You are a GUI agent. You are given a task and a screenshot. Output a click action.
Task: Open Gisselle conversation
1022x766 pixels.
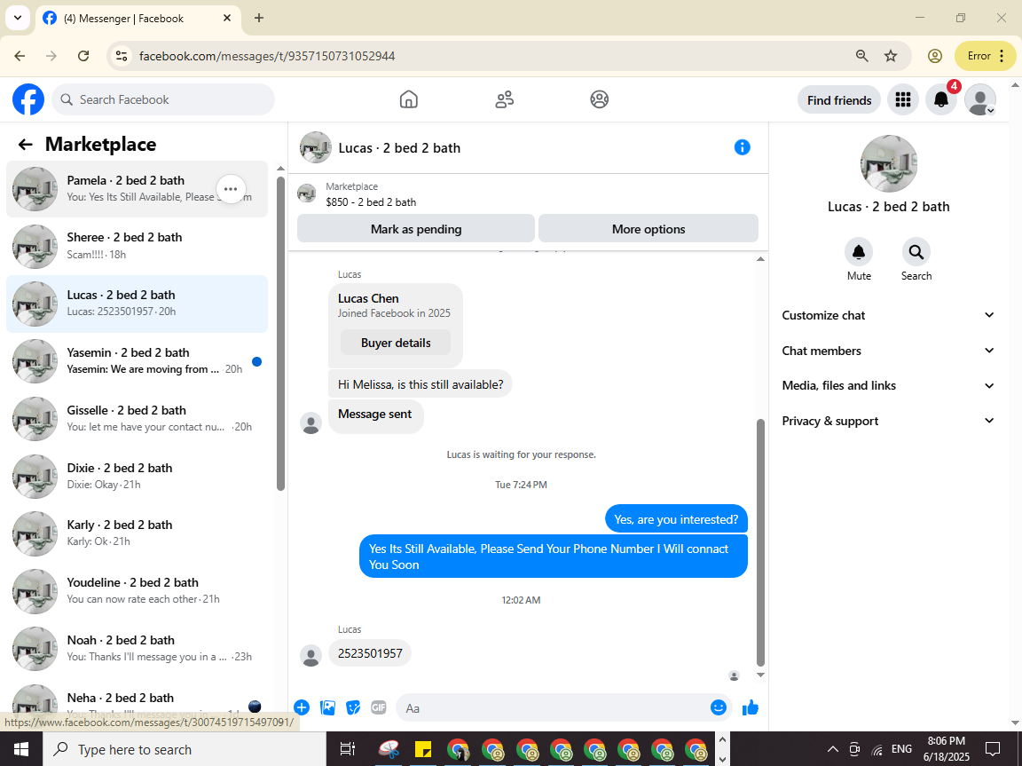[137, 419]
